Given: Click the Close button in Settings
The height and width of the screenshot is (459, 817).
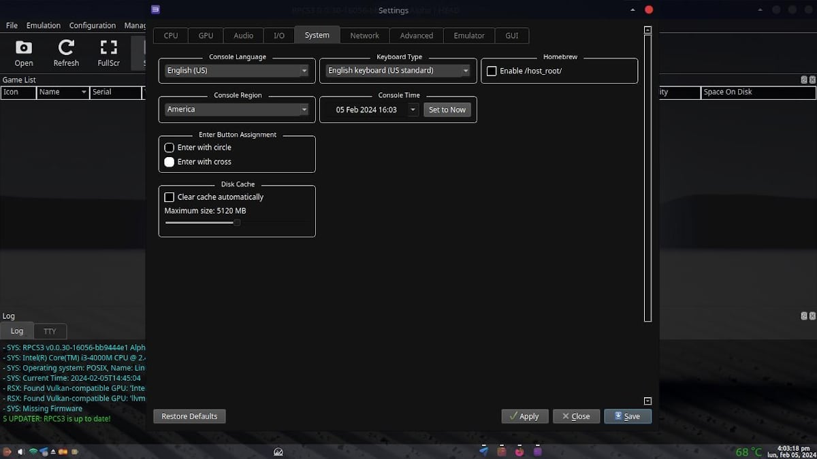Looking at the screenshot, I should click(x=576, y=416).
